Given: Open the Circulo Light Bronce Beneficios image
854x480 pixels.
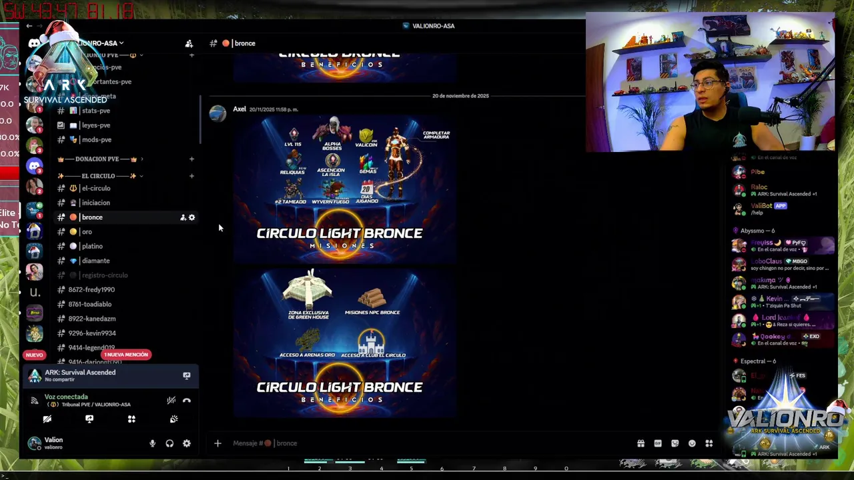Looking at the screenshot, I should 345,342.
